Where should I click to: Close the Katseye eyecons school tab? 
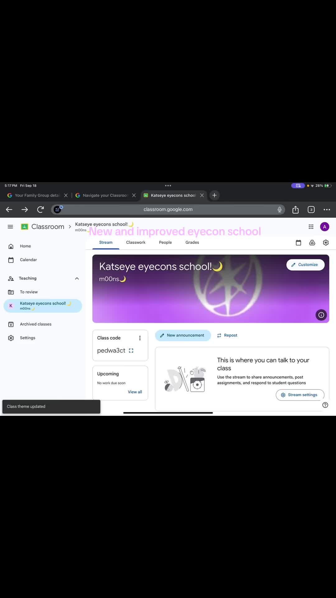pos(202,195)
